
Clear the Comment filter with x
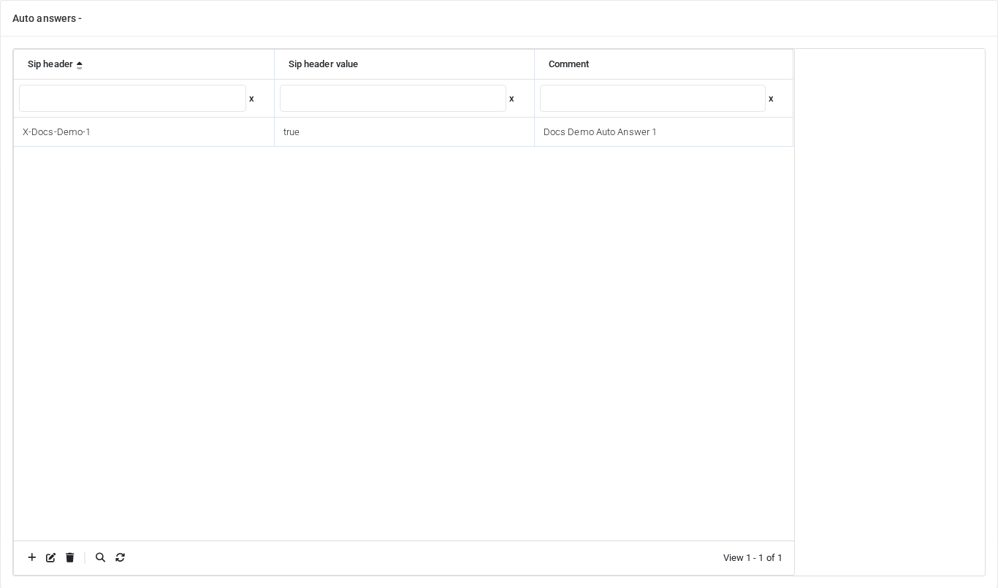[x=771, y=99]
